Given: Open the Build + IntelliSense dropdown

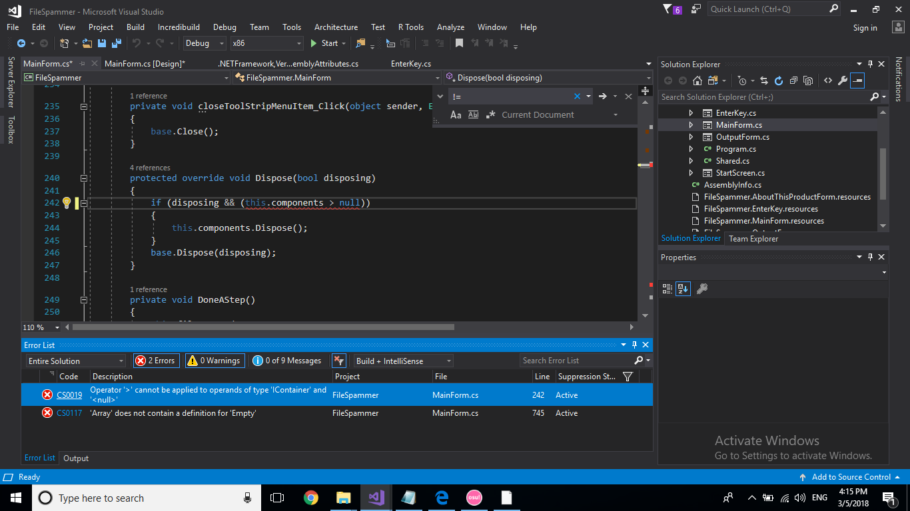Looking at the screenshot, I should coord(404,361).
